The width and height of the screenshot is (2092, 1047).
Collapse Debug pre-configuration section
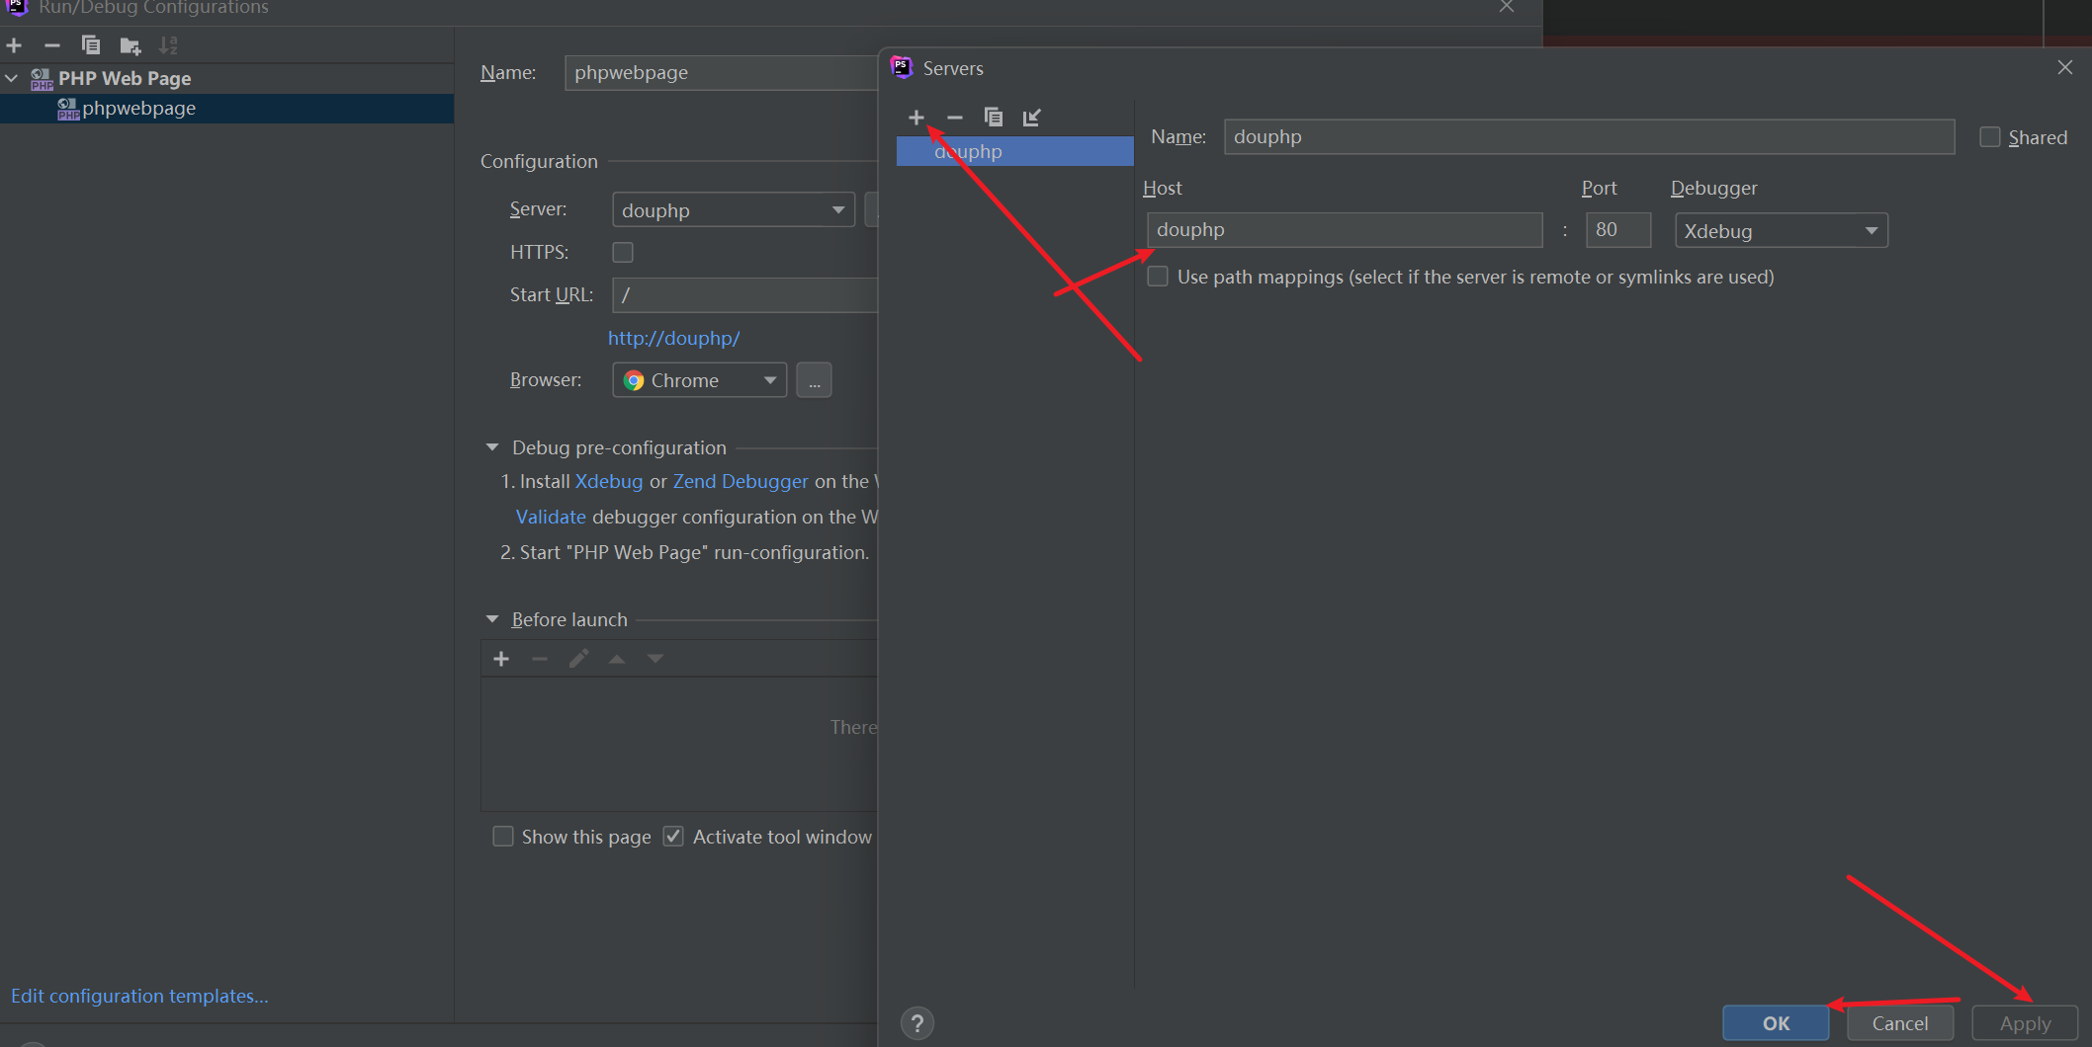[492, 447]
